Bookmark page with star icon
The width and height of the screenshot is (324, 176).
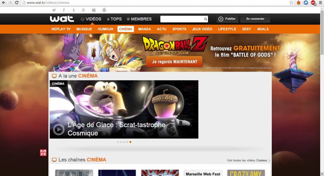point(291,3)
